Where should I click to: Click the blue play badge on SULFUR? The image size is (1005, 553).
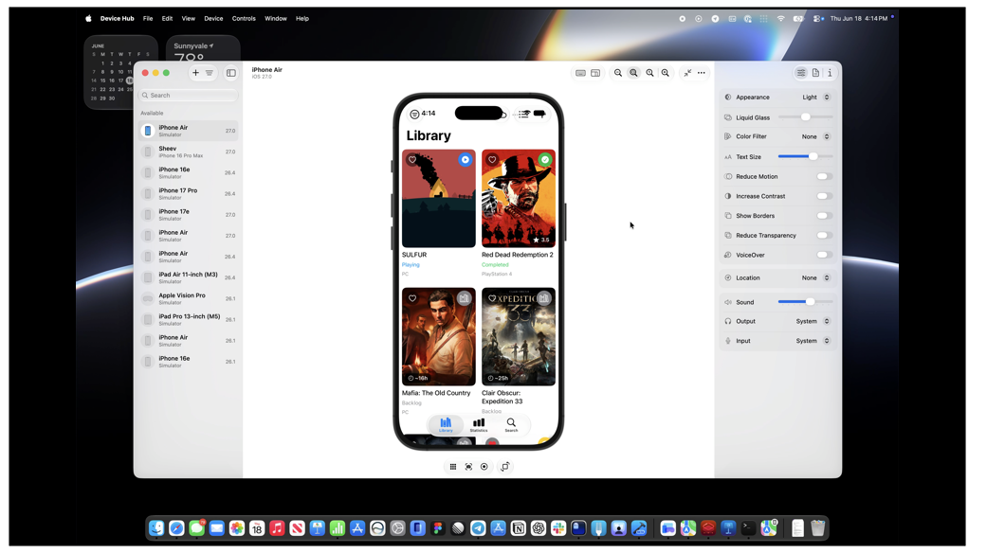(466, 159)
